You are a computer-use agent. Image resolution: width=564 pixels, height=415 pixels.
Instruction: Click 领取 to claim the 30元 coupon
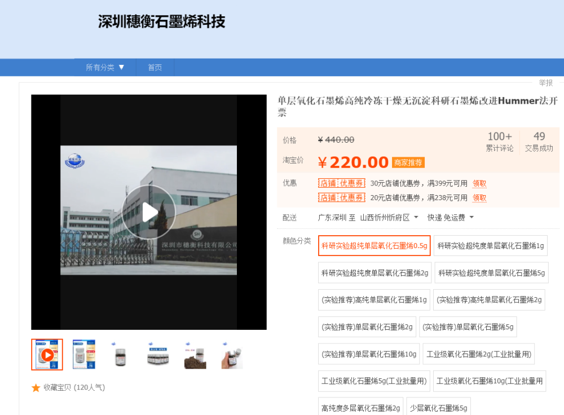coord(479,183)
